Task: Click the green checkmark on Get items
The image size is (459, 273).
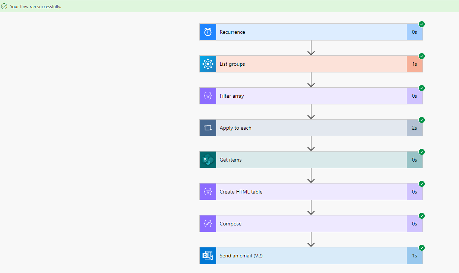Action: [422, 152]
